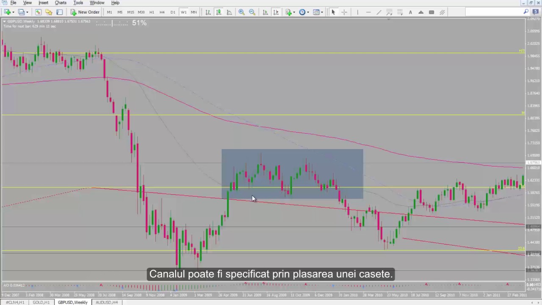The width and height of the screenshot is (542, 305).
Task: Click the search magnifier icon
Action: pos(526,12)
